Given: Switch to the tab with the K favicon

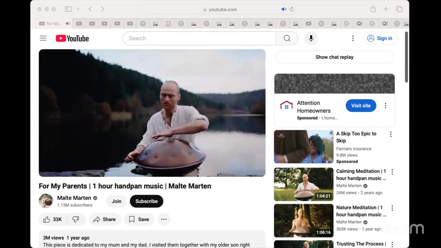Looking at the screenshot, I should pos(168,24).
